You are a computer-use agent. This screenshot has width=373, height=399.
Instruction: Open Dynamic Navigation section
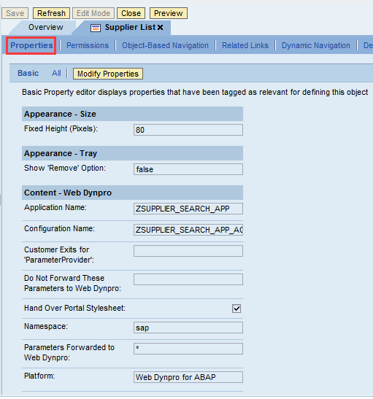[x=316, y=45]
